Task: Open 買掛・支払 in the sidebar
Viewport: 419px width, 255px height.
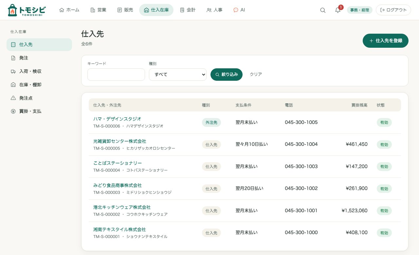Action: pos(39,111)
